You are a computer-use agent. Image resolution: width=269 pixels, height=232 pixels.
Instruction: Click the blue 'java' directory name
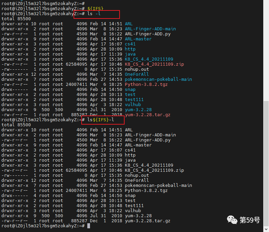[x=130, y=54]
